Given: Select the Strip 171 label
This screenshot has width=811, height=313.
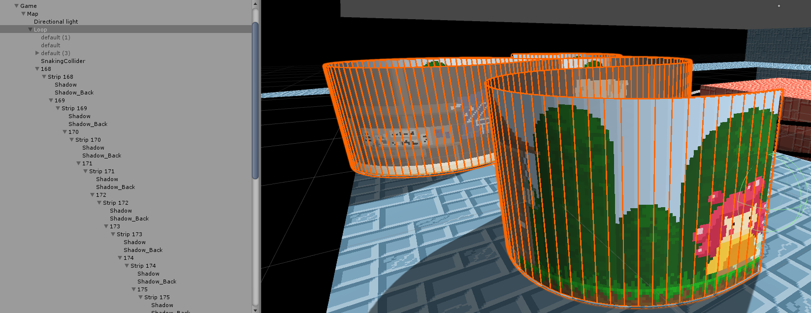Looking at the screenshot, I should coord(102,171).
